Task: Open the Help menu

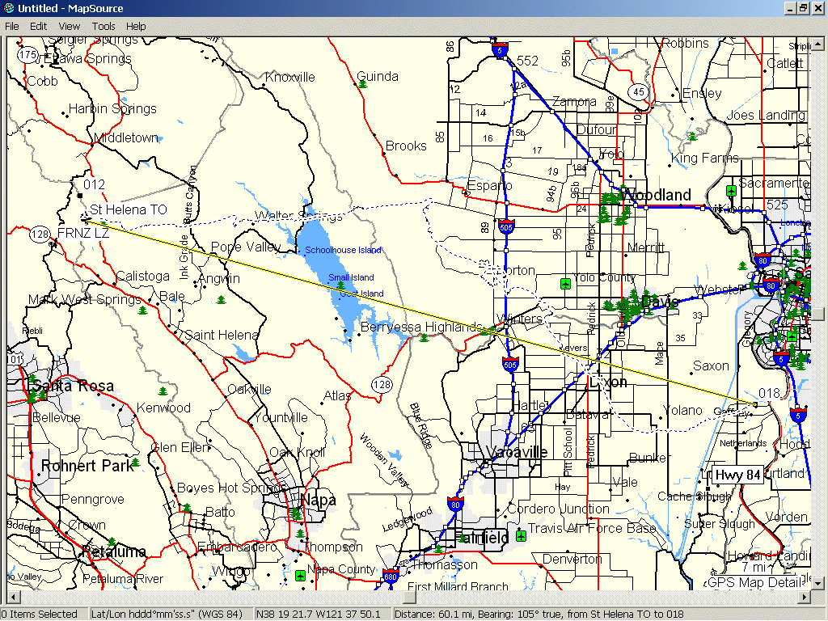Action: pos(136,27)
